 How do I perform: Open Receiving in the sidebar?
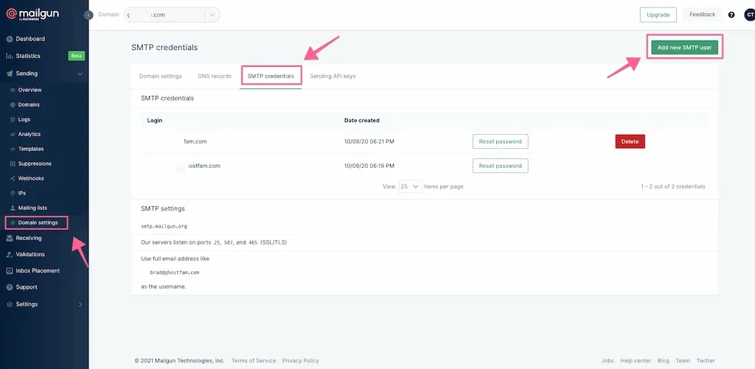(x=29, y=238)
